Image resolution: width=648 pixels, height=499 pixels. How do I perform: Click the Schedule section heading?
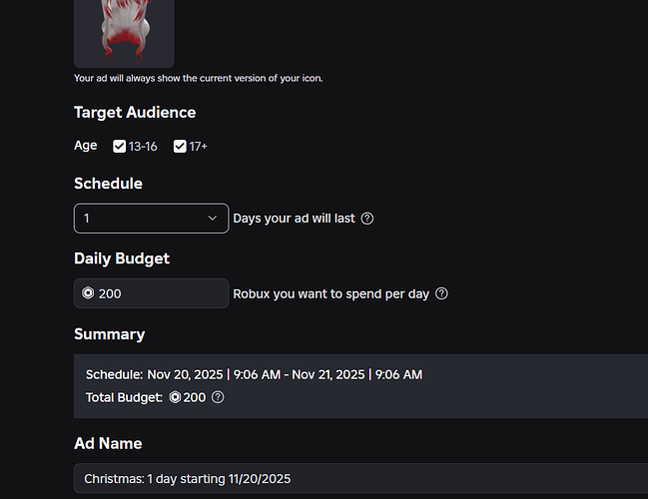point(108,184)
